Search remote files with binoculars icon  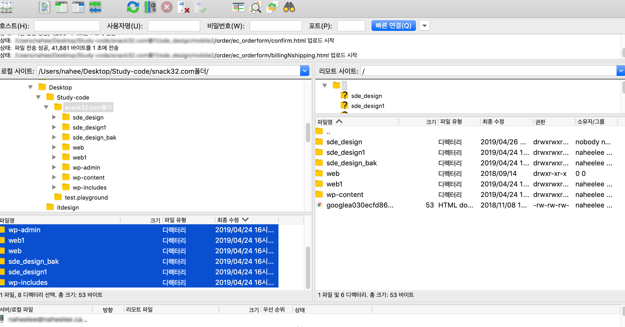(x=289, y=7)
